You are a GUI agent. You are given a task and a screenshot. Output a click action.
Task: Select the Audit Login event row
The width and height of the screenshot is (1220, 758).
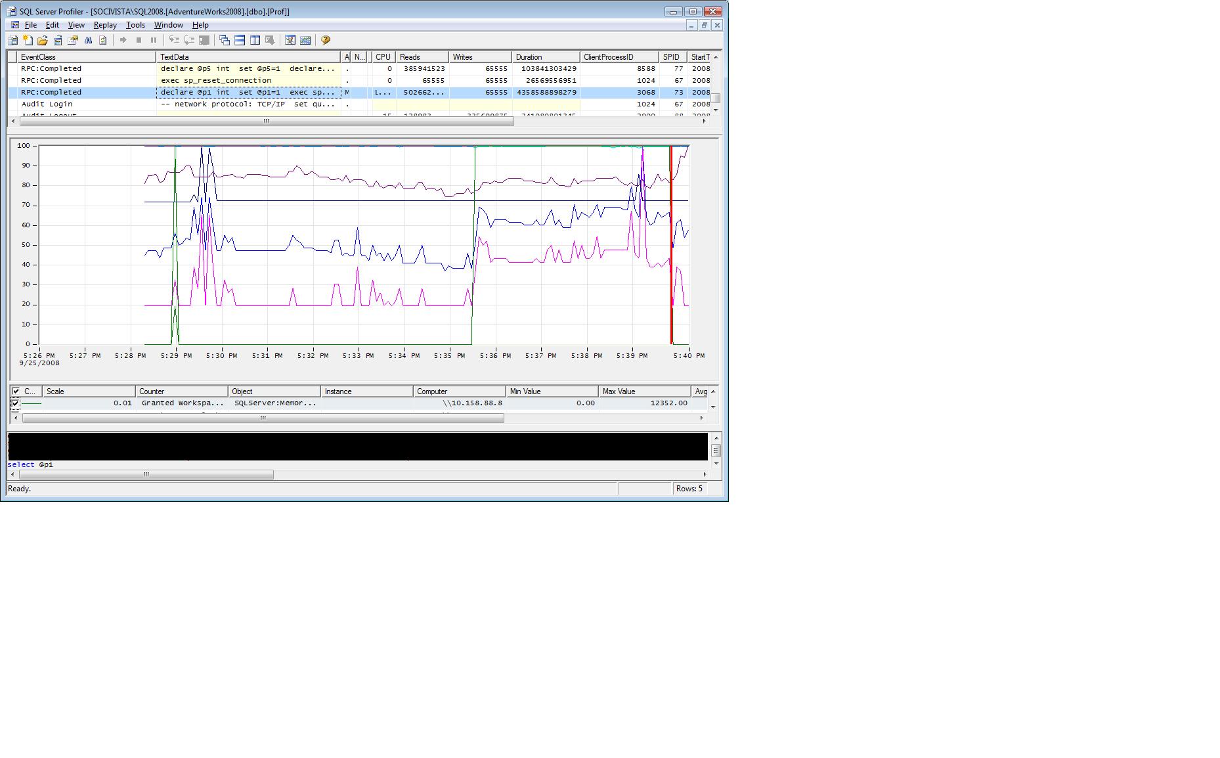360,104
